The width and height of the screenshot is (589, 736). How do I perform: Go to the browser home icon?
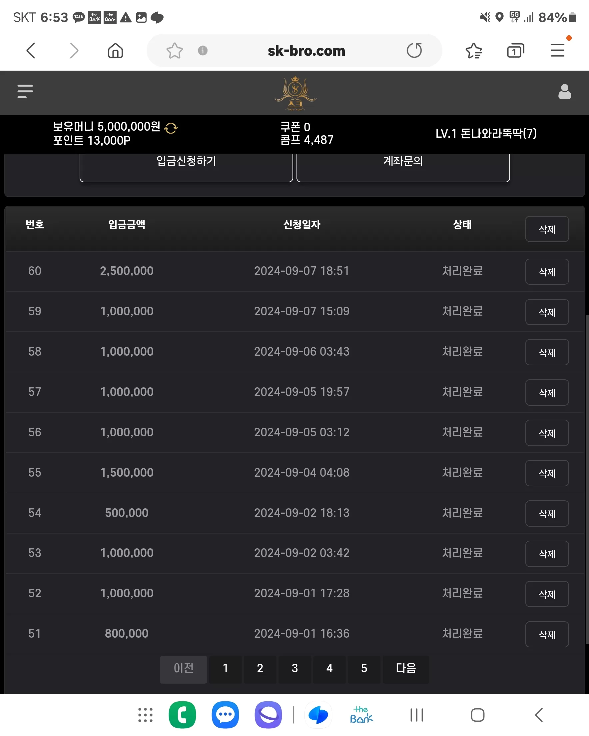(115, 51)
